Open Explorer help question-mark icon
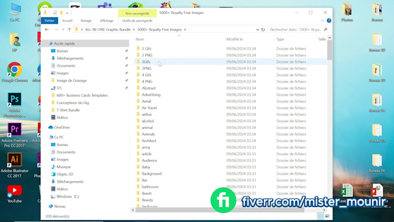Viewport: 394px width, 222px height. click(x=329, y=21)
